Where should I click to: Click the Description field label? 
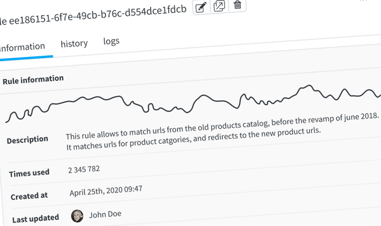coord(28,140)
